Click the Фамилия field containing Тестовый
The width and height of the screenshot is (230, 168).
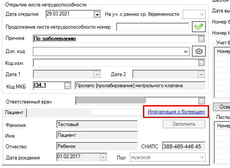97,124
